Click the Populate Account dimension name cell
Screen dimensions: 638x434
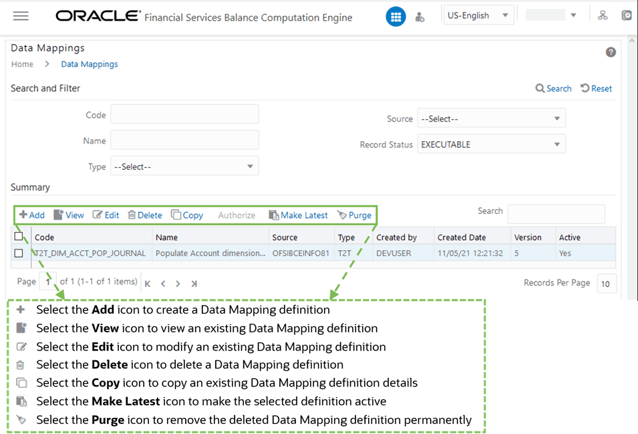pyautogui.click(x=210, y=253)
